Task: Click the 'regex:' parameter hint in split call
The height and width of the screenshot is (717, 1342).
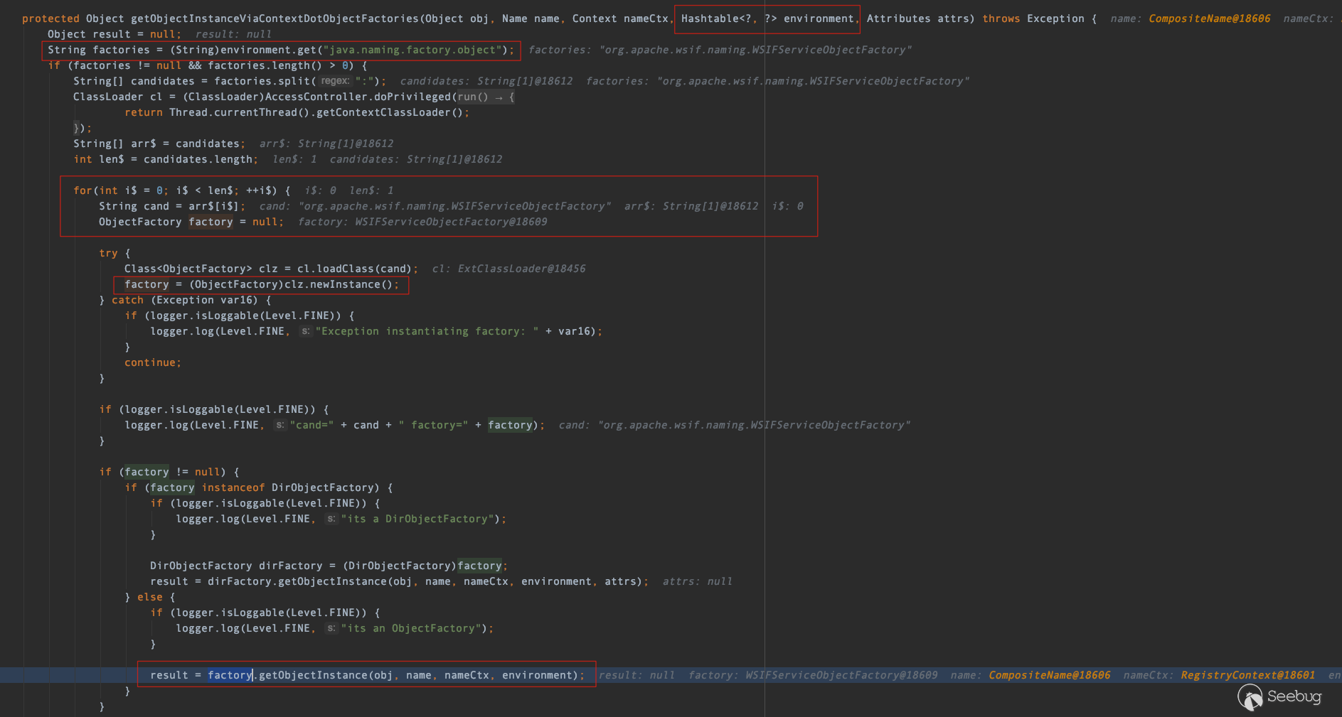Action: [x=334, y=81]
